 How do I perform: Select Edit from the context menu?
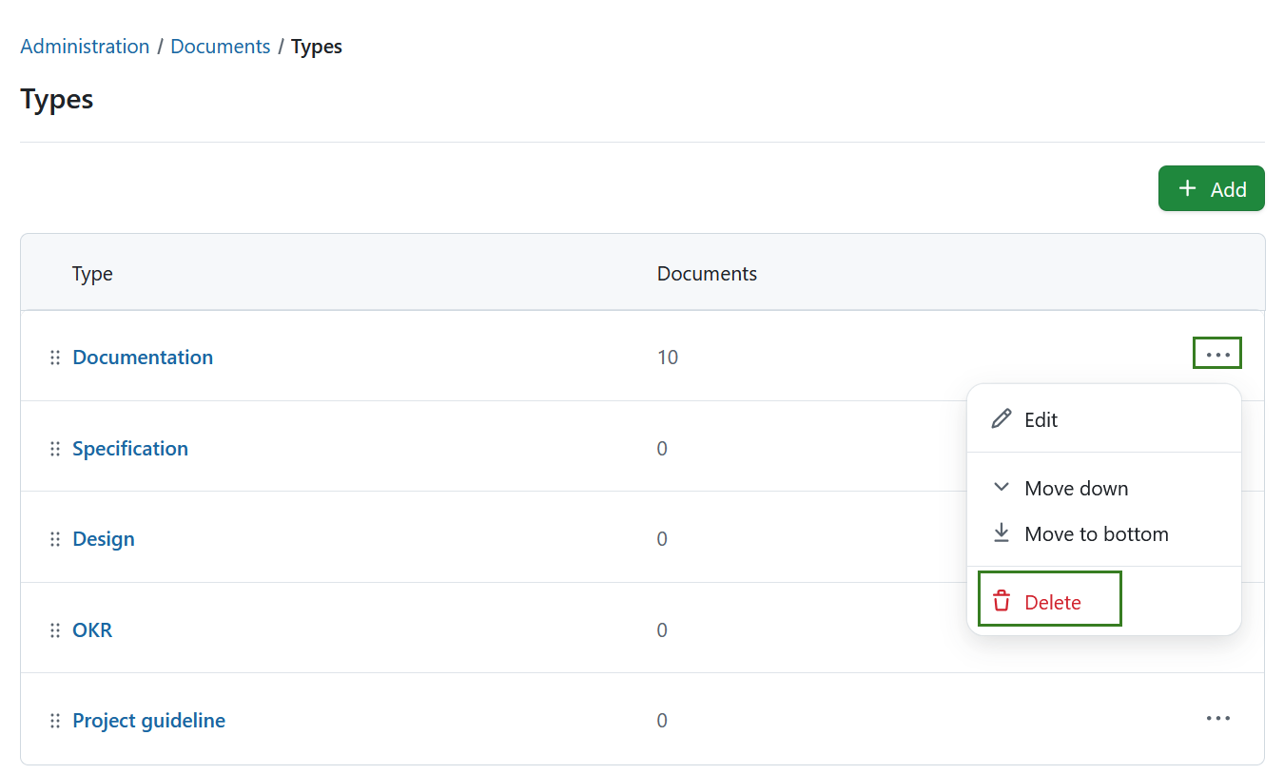point(1041,419)
